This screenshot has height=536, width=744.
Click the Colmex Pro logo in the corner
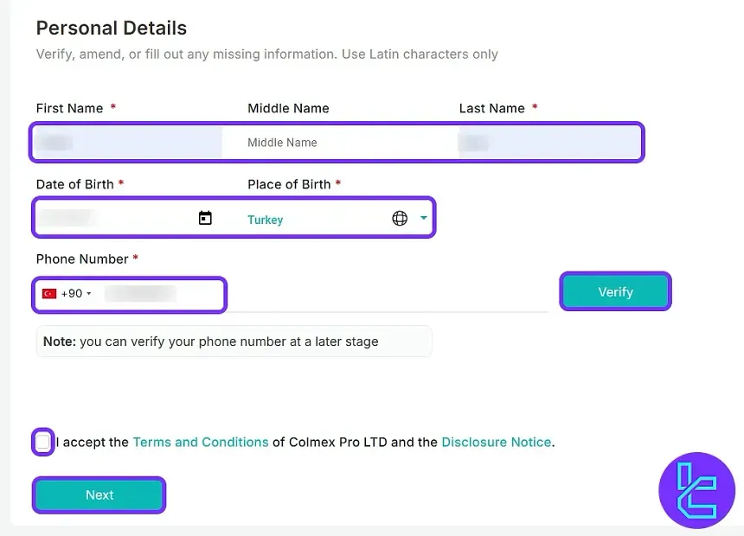point(697,490)
